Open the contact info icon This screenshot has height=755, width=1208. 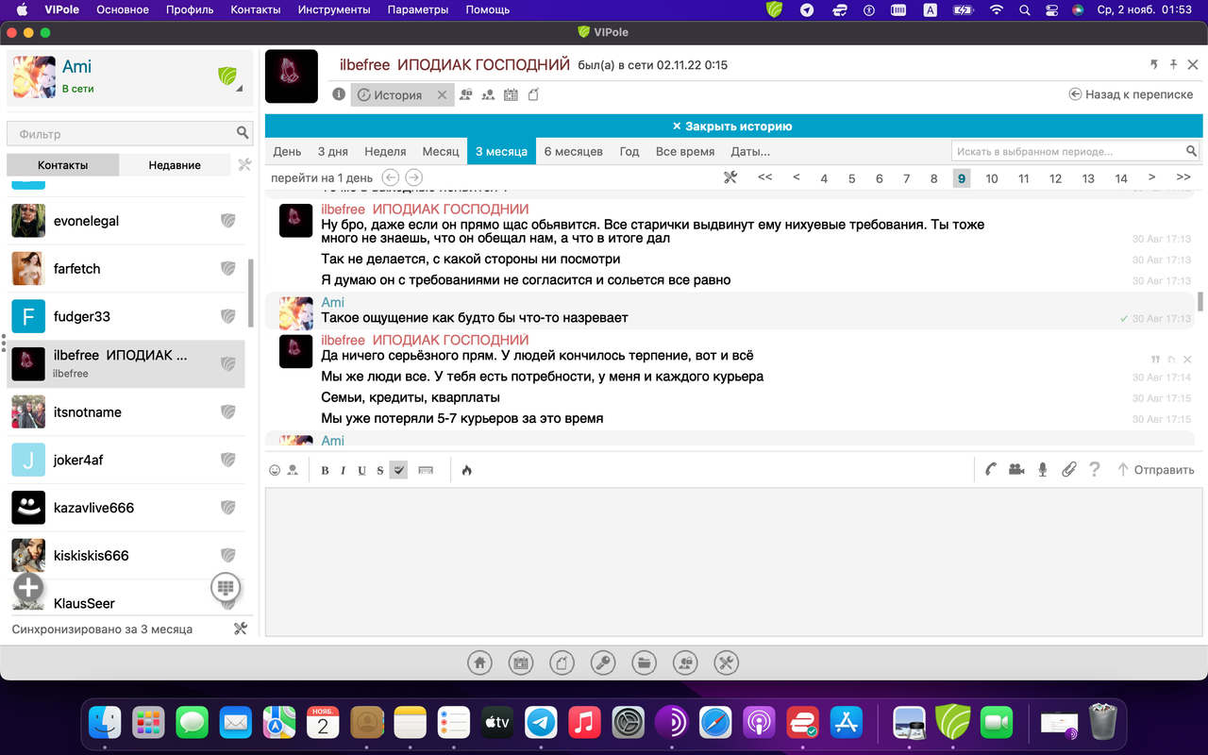(339, 94)
